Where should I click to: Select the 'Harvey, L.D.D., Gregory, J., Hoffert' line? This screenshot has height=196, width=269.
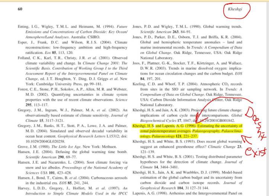(x=73, y=189)
